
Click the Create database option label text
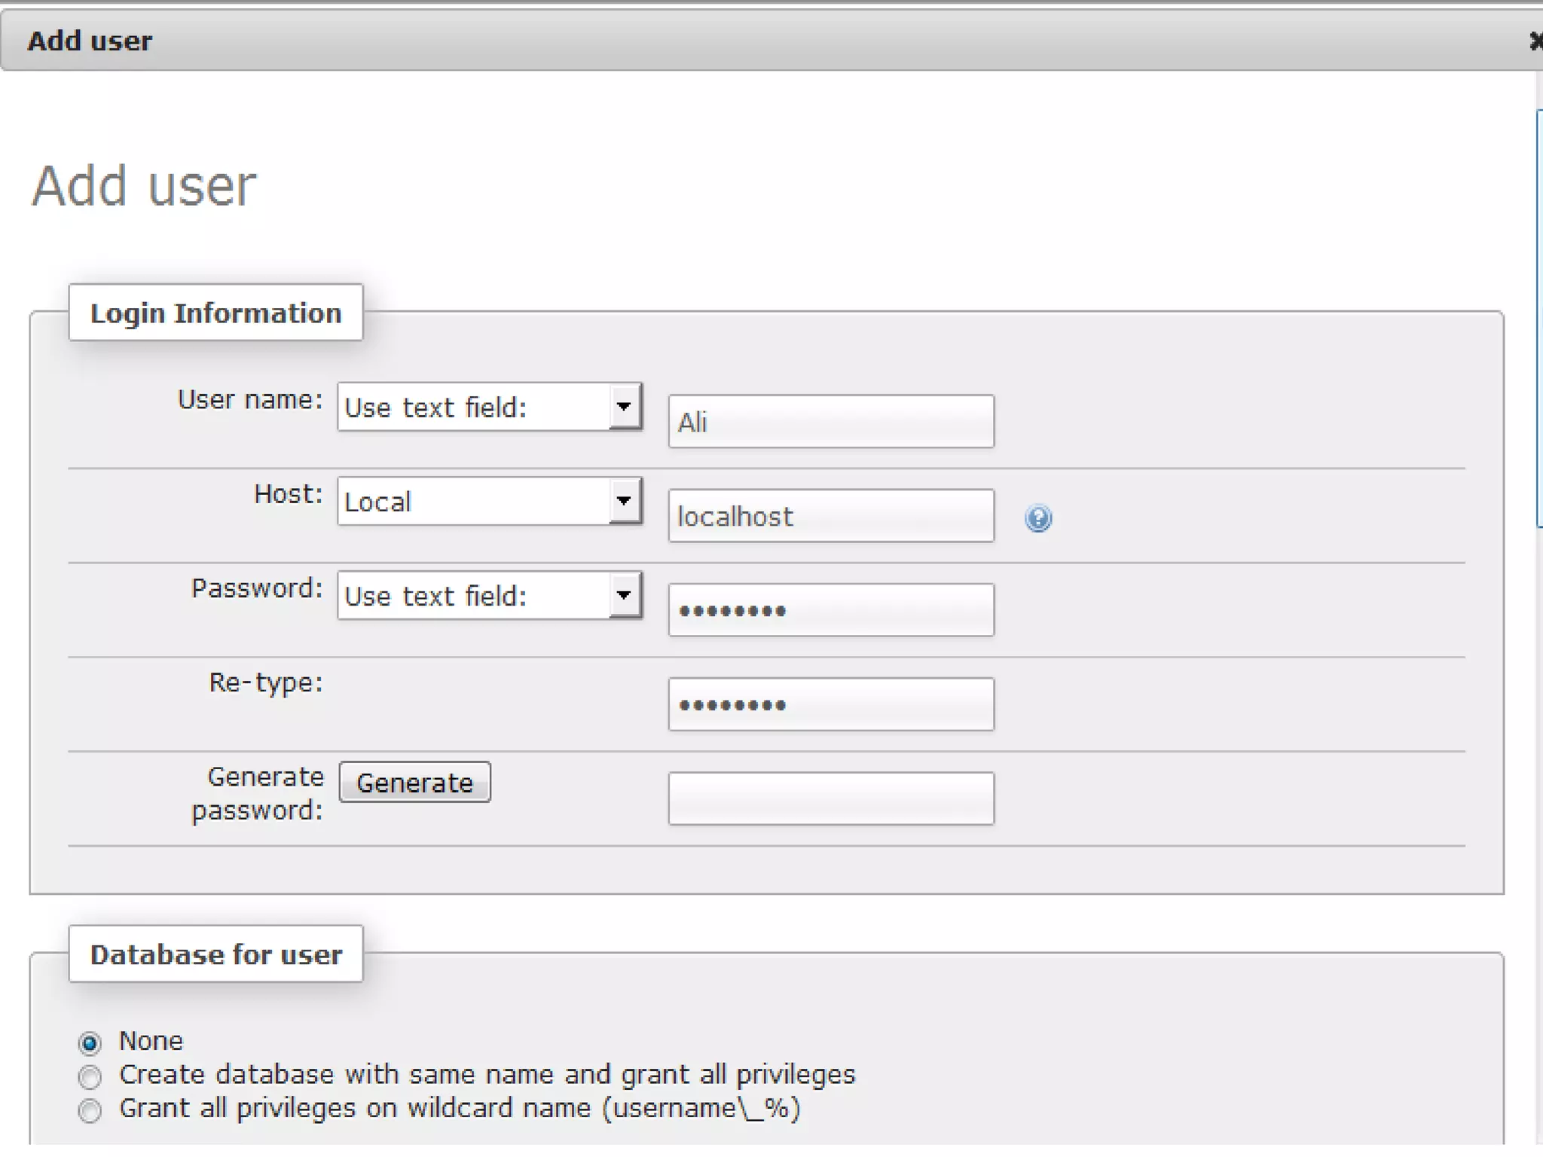pyautogui.click(x=487, y=1075)
